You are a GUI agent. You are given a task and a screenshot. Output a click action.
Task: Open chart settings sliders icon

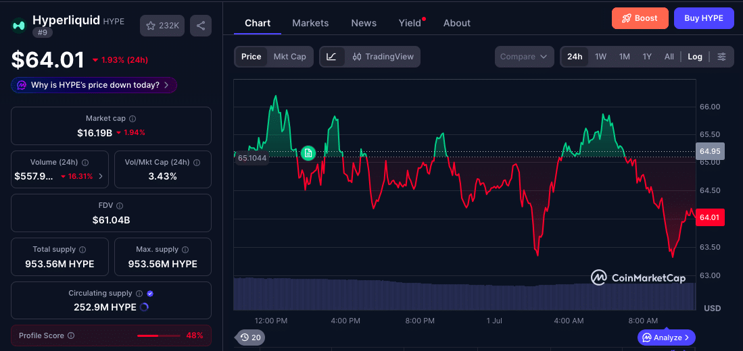[x=721, y=57]
